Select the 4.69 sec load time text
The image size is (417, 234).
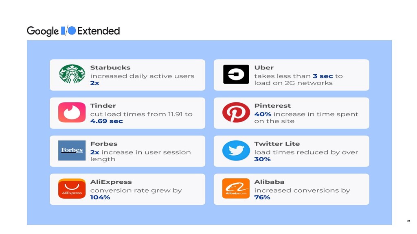[x=106, y=121]
